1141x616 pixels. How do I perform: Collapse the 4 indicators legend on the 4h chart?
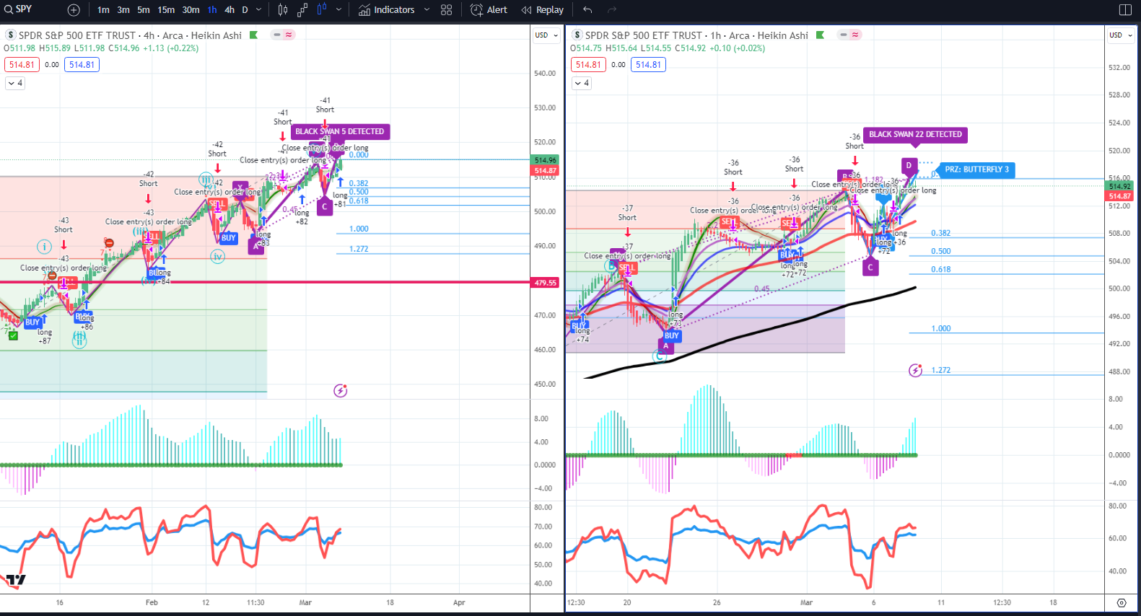[x=15, y=84]
